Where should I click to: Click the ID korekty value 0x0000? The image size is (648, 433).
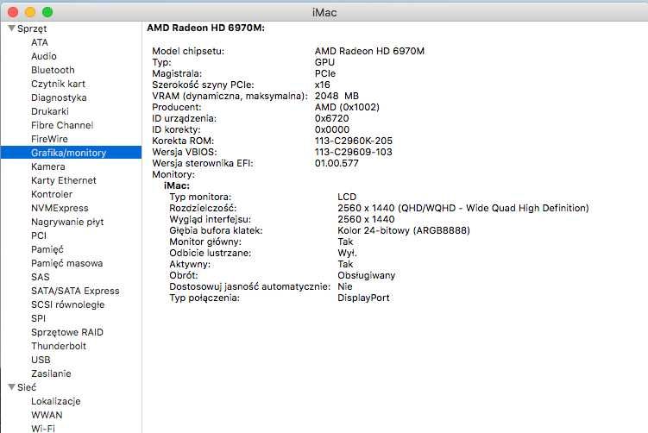[332, 129]
